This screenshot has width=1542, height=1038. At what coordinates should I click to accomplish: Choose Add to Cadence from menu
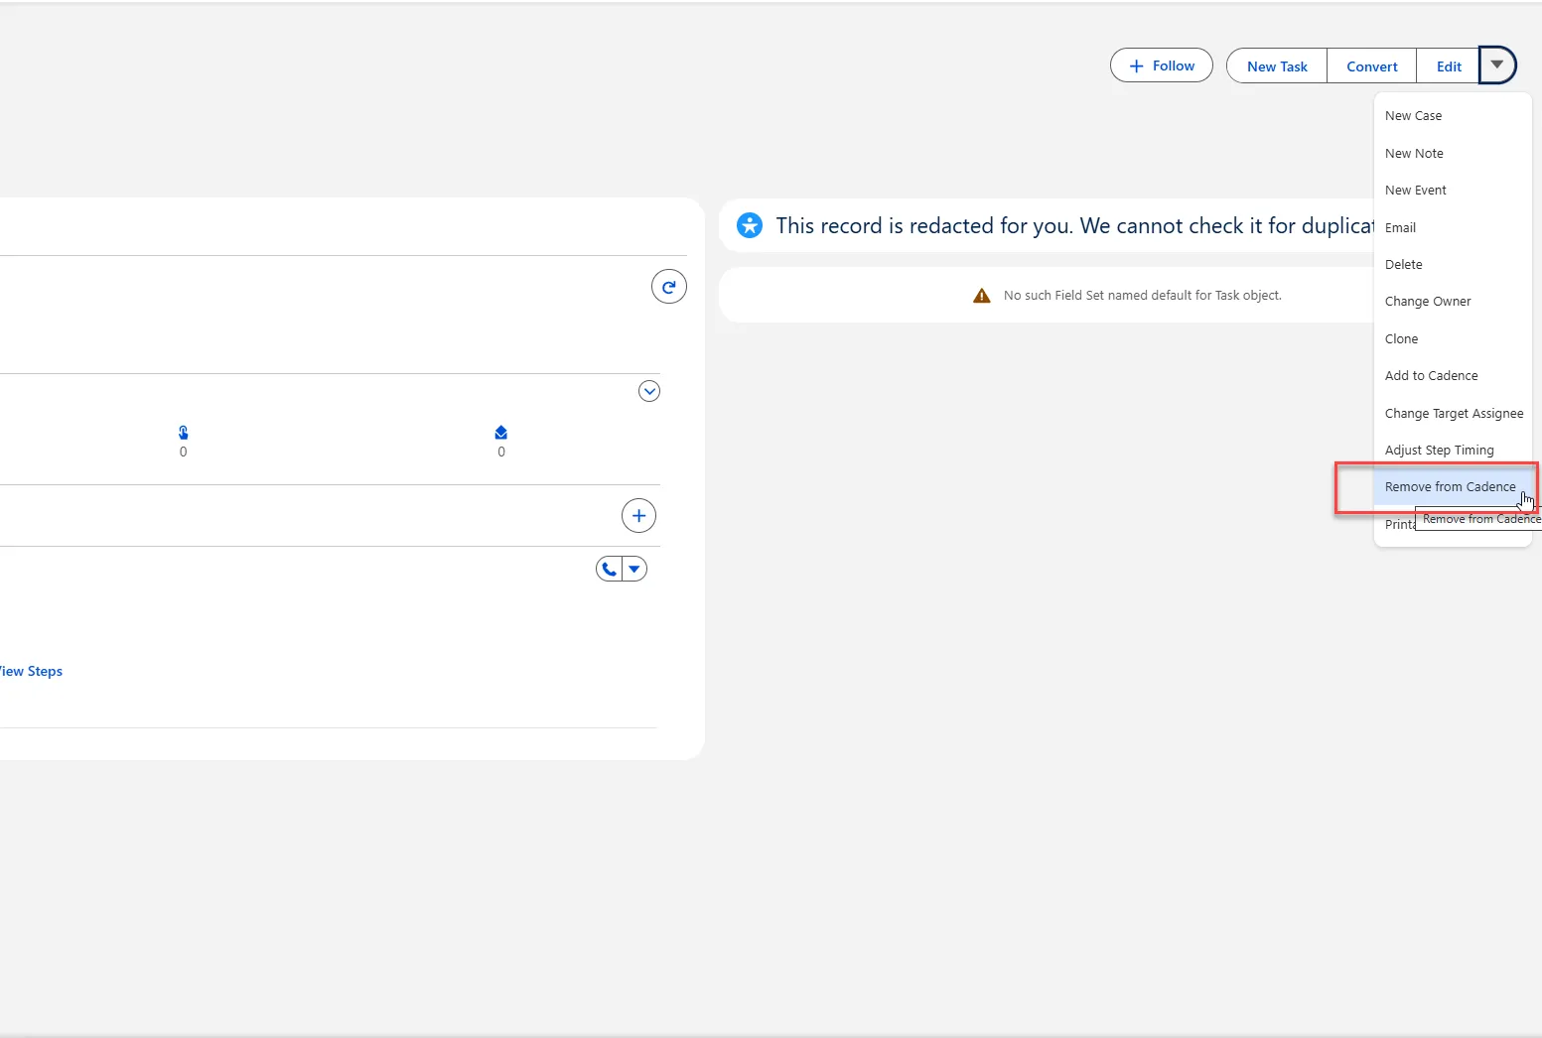pos(1431,376)
